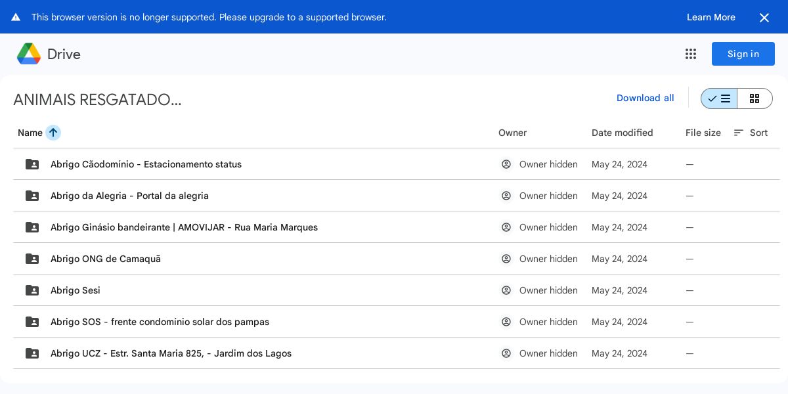
Task: Click the owner avatar icon for Abrigo UCZ row
Action: coord(506,353)
